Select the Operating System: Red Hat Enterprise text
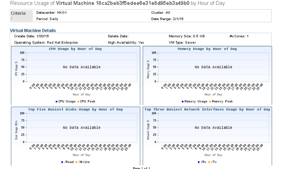 (46, 42)
